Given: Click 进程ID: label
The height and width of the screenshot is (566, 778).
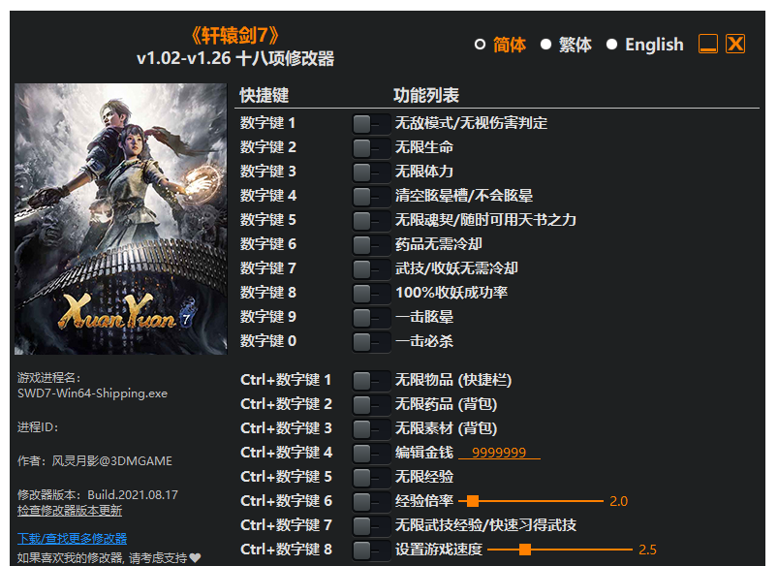Looking at the screenshot, I should point(38,427).
